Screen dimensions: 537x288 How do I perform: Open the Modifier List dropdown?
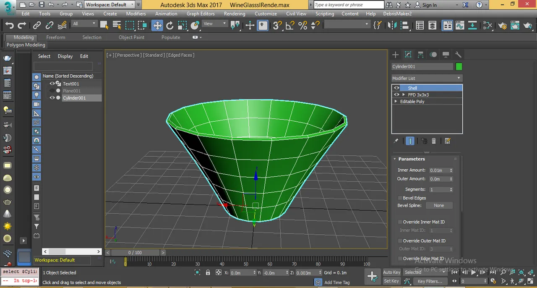pyautogui.click(x=426, y=78)
